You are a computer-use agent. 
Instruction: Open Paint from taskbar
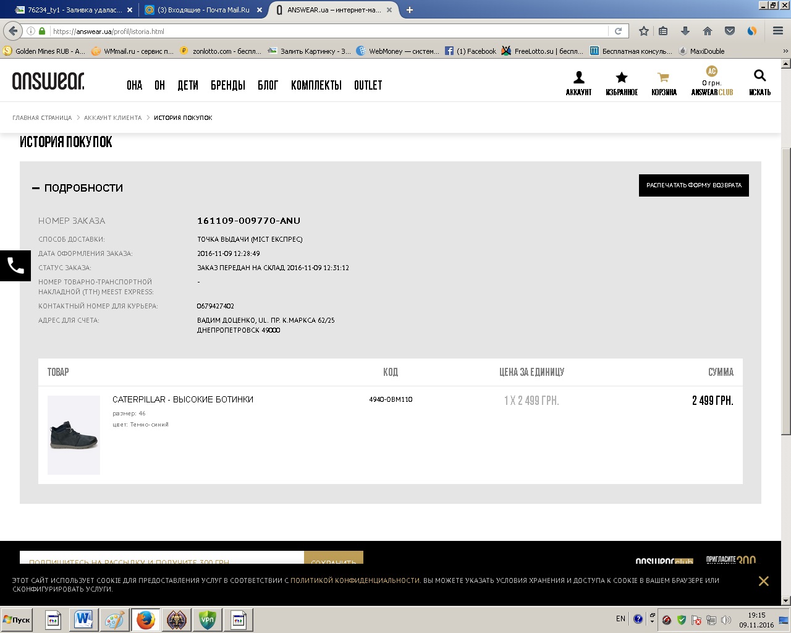(114, 620)
